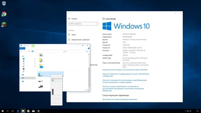Image resolution: width=201 pixels, height=113 pixels.
Task: Switch Explorer to large icons view button
Action: point(88,90)
